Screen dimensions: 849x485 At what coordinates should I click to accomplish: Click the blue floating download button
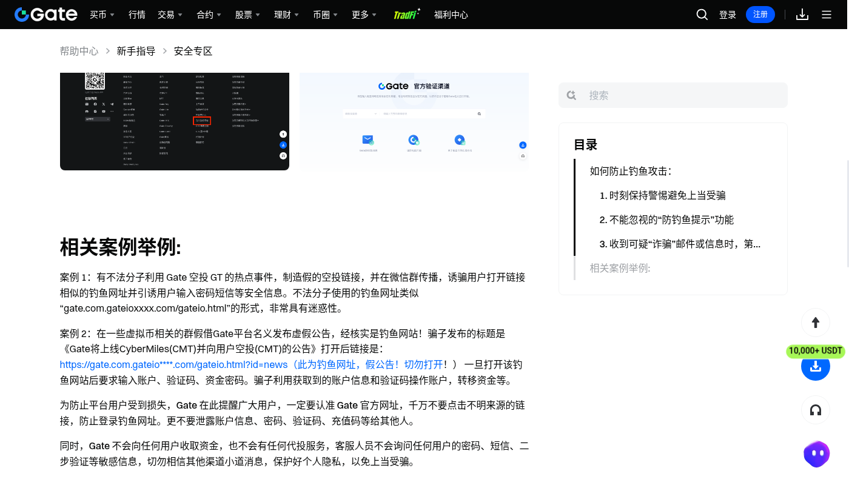click(x=816, y=366)
